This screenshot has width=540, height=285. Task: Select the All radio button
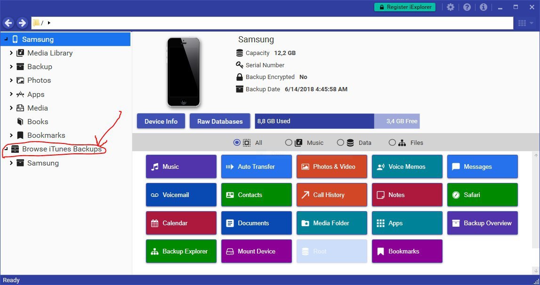(237, 142)
